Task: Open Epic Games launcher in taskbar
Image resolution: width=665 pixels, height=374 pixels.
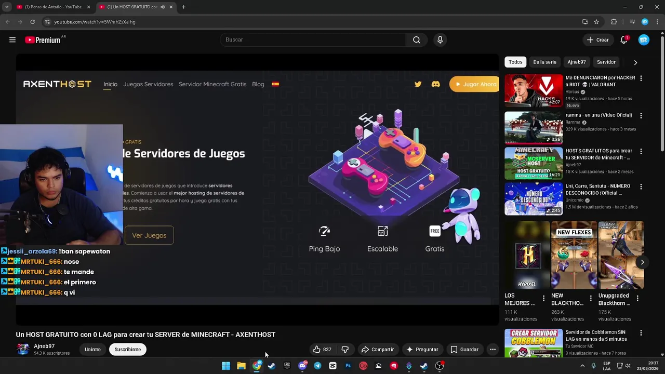Action: [287, 366]
